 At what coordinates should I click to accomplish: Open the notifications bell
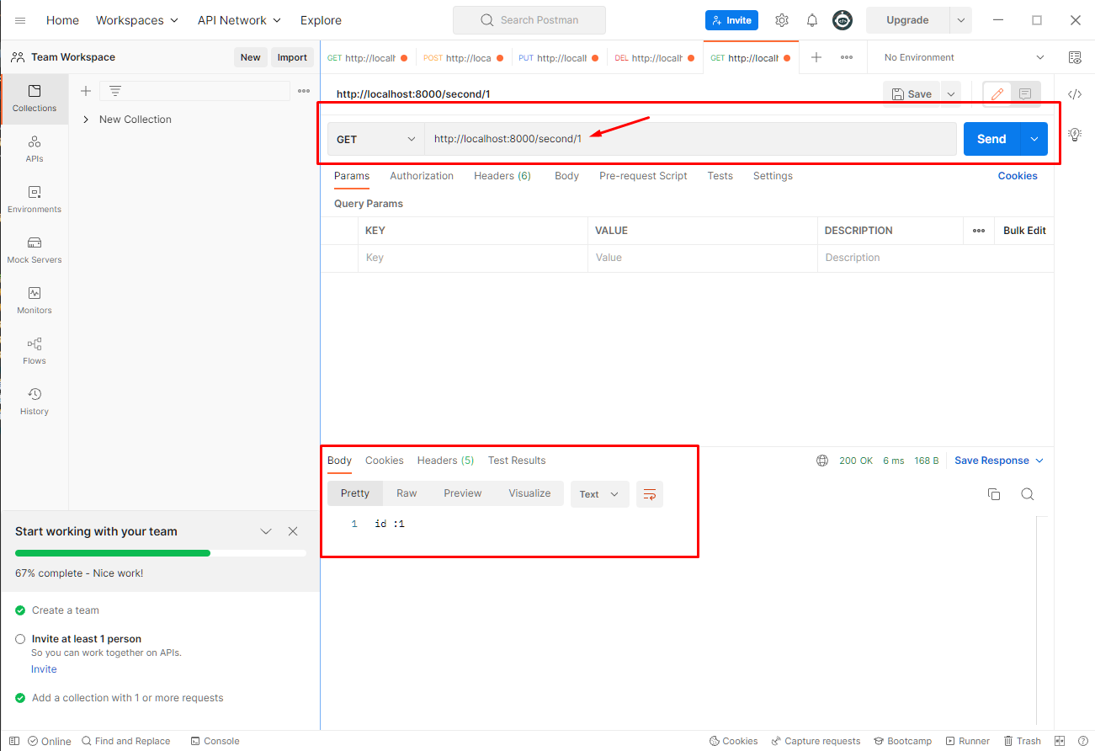pyautogui.click(x=812, y=20)
